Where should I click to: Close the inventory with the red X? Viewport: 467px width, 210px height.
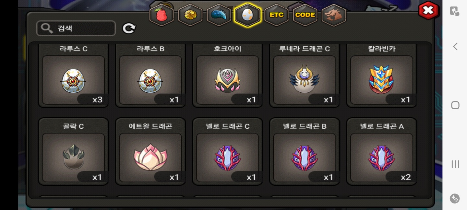point(428,10)
